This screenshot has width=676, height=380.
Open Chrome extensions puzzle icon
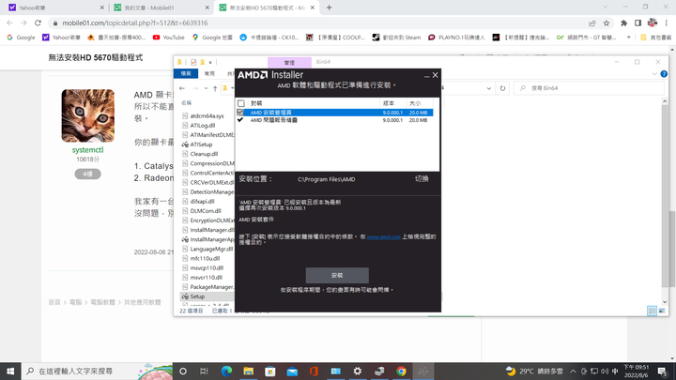click(x=623, y=23)
